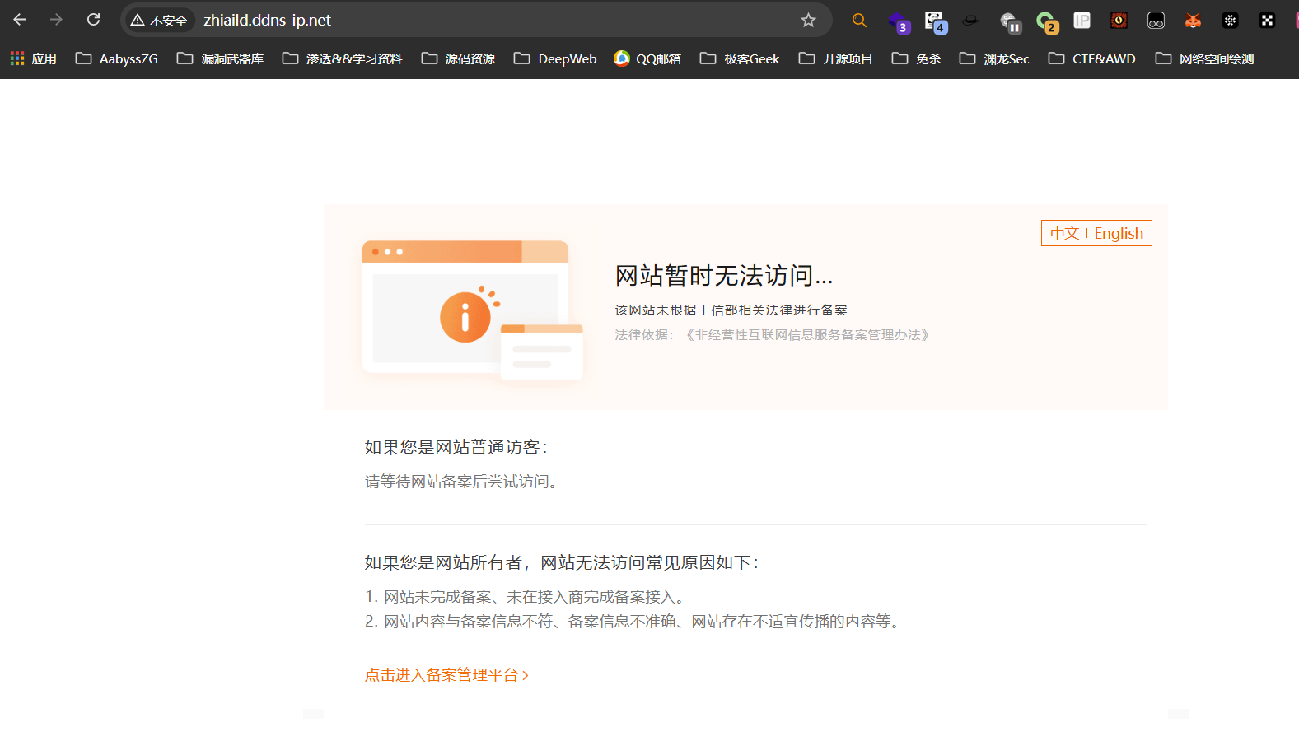Open the 极客Geek bookmark folder

[x=740, y=58]
